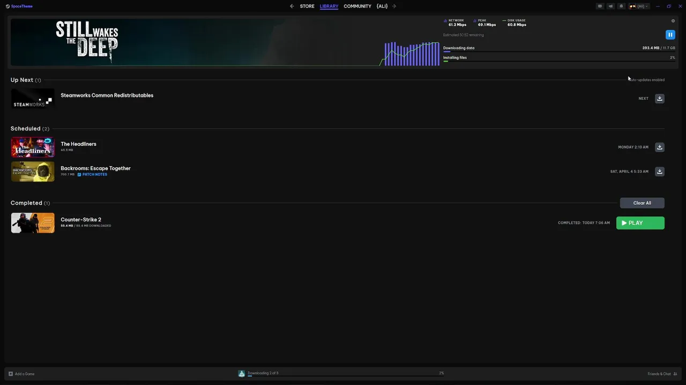686x385 pixels.
Task: Download Backrooms: Escape Together now icon
Action: 660,172
